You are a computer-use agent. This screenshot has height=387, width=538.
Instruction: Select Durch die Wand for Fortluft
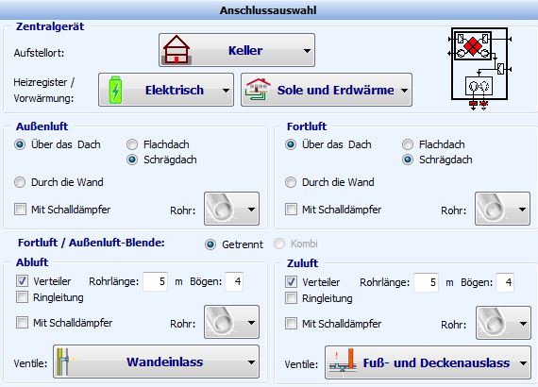(x=291, y=182)
